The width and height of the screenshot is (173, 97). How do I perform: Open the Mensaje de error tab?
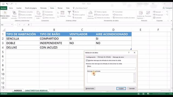[118, 57]
